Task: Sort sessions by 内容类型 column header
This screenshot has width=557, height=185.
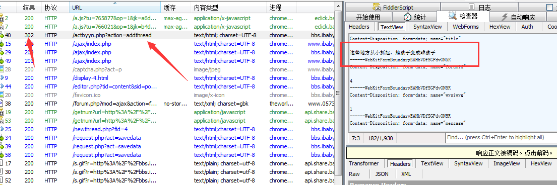Action: pos(228,8)
